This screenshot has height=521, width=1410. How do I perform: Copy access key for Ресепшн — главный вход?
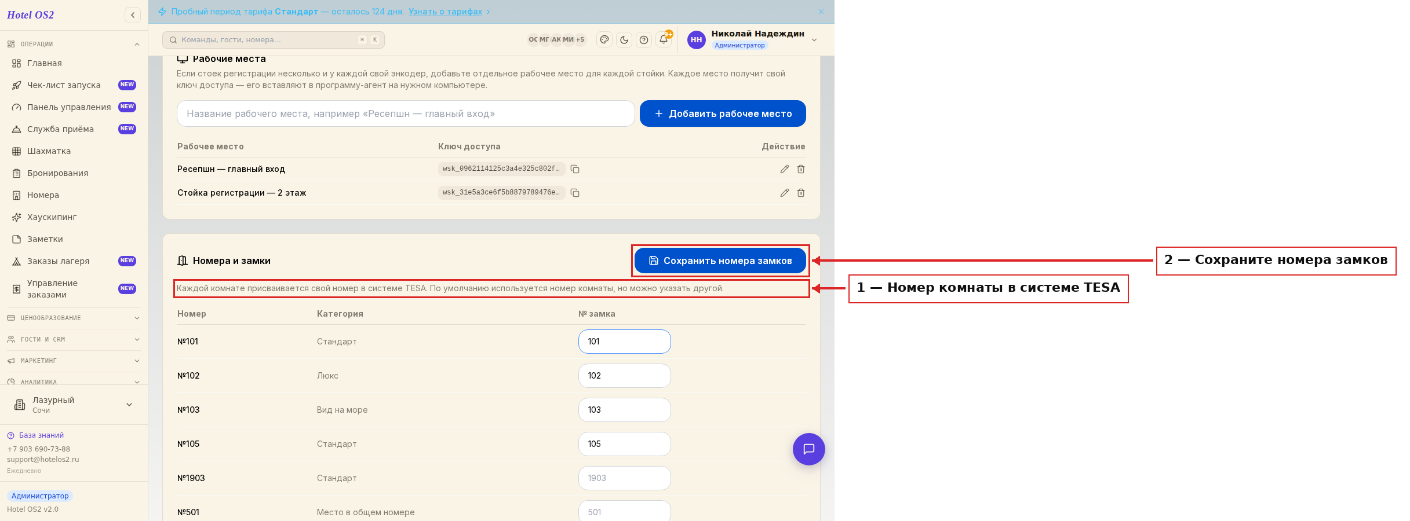click(x=575, y=169)
